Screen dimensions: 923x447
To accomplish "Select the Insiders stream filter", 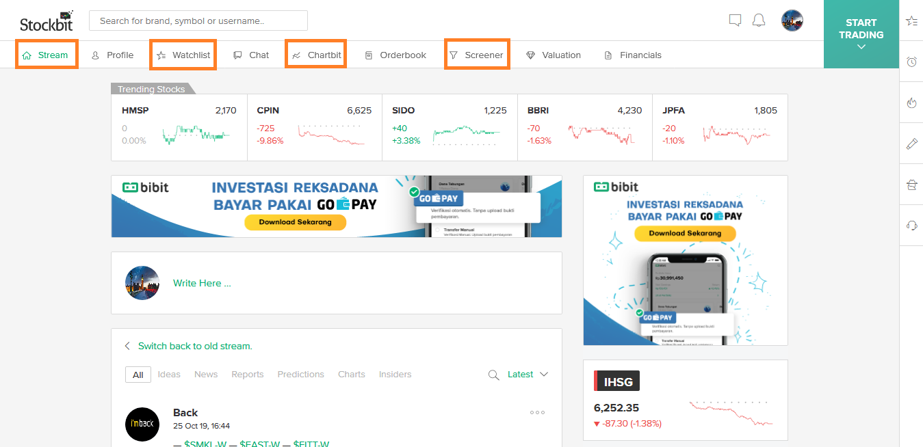I will point(395,375).
